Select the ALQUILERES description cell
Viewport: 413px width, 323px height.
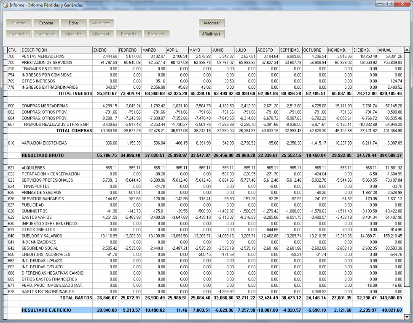tap(56, 168)
